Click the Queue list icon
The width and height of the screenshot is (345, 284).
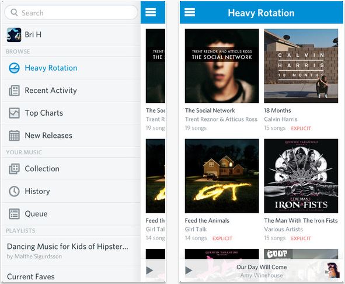pyautogui.click(x=14, y=214)
